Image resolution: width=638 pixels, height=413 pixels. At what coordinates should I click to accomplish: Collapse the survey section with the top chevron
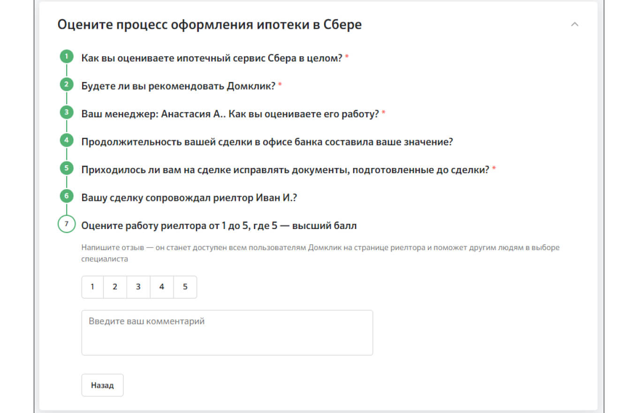point(574,24)
